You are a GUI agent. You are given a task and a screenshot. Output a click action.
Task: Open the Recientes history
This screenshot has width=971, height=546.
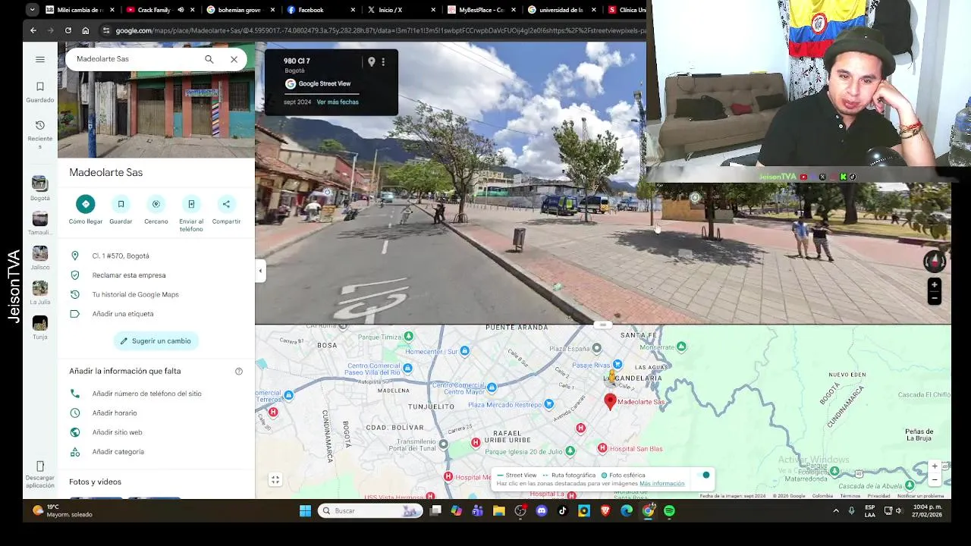click(40, 133)
